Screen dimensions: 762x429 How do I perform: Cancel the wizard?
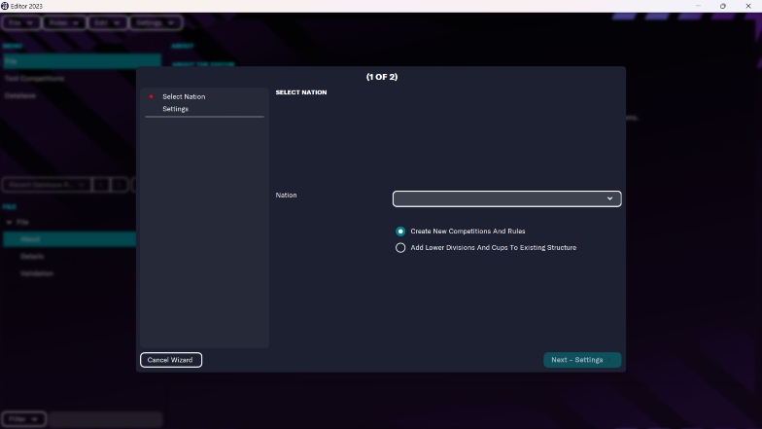pyautogui.click(x=171, y=360)
